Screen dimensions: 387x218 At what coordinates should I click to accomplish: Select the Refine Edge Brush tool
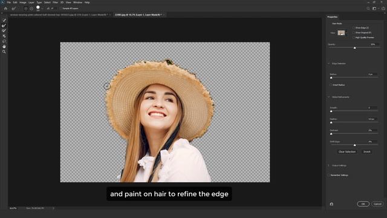click(x=4, y=25)
